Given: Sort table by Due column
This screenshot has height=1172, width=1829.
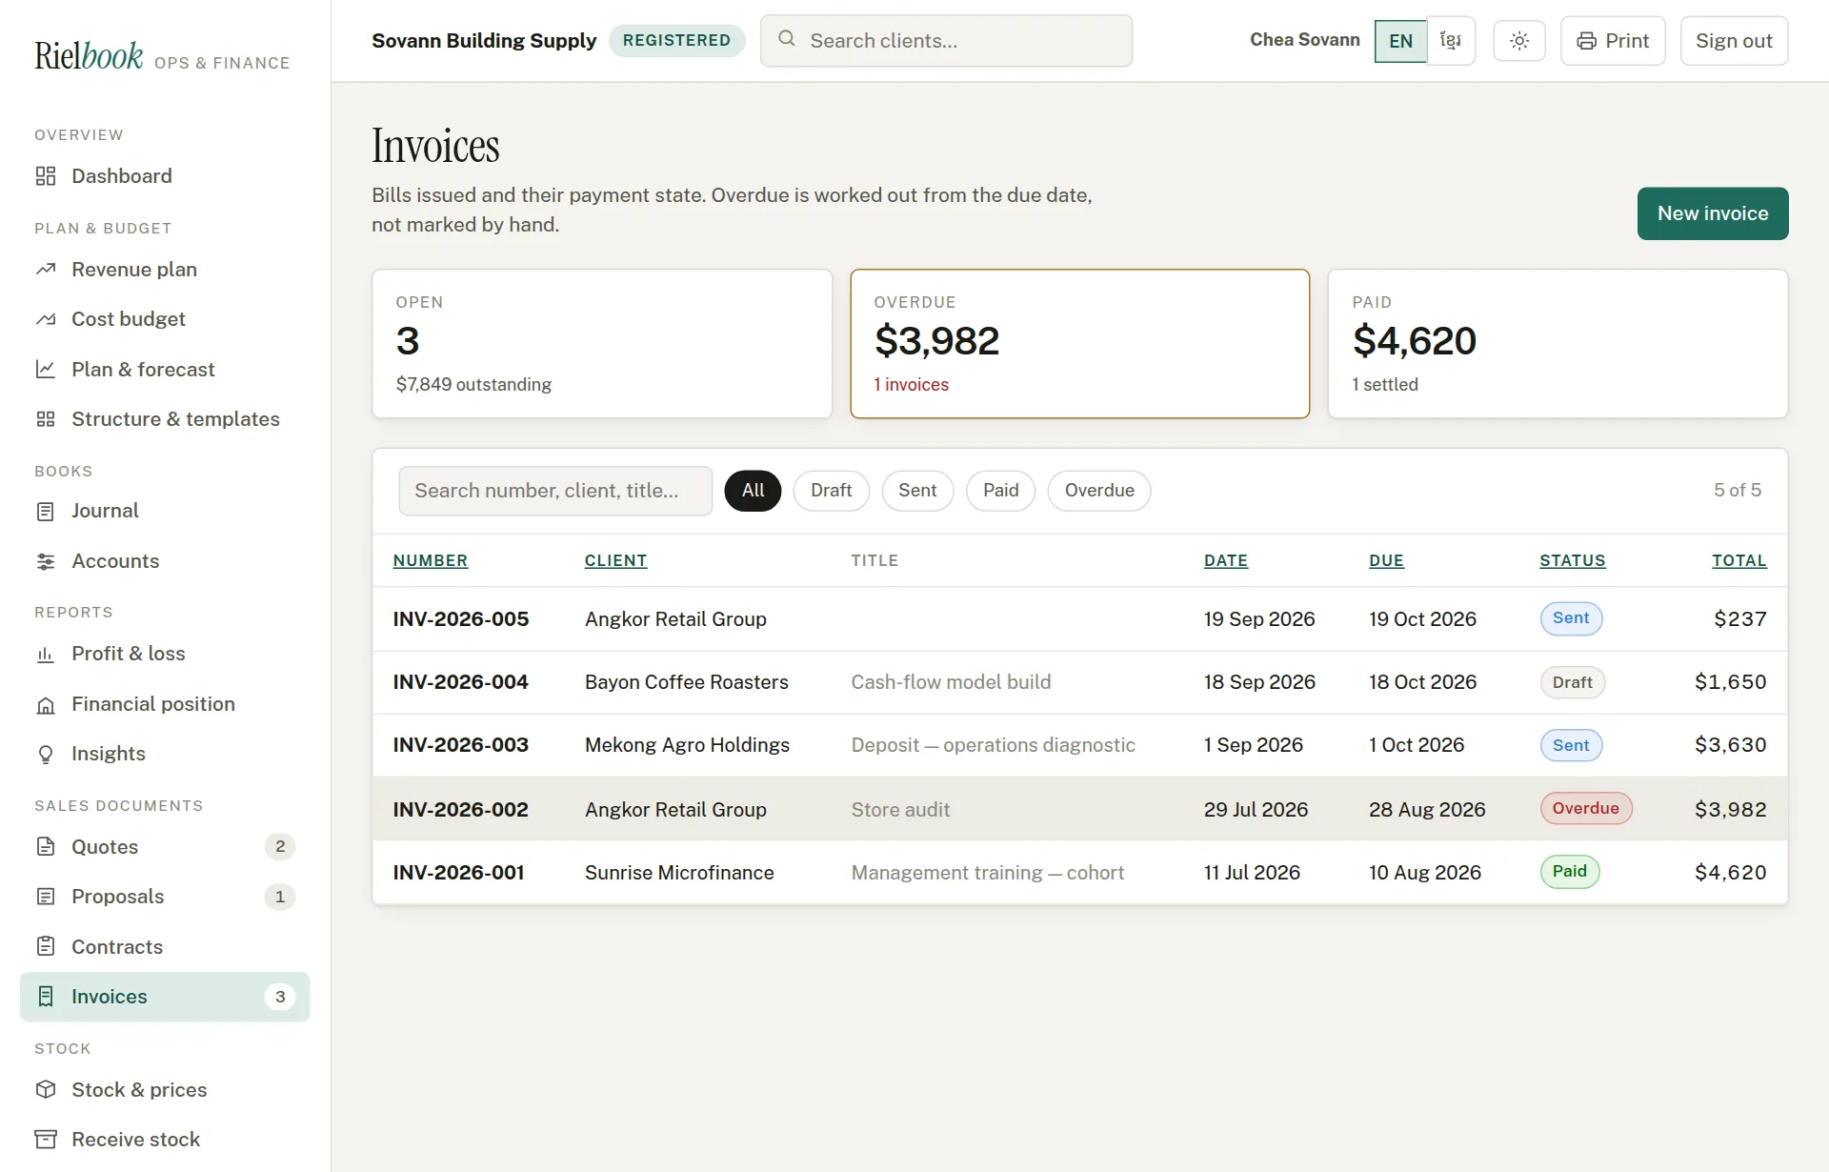Looking at the screenshot, I should pyautogui.click(x=1387, y=560).
